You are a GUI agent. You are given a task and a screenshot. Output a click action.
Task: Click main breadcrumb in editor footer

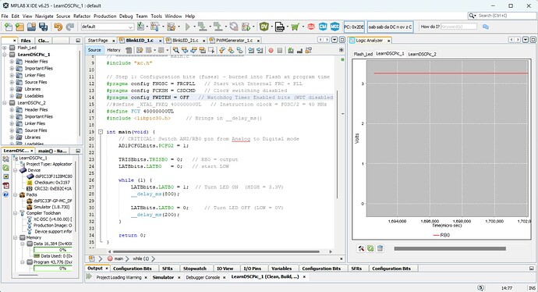119,258
